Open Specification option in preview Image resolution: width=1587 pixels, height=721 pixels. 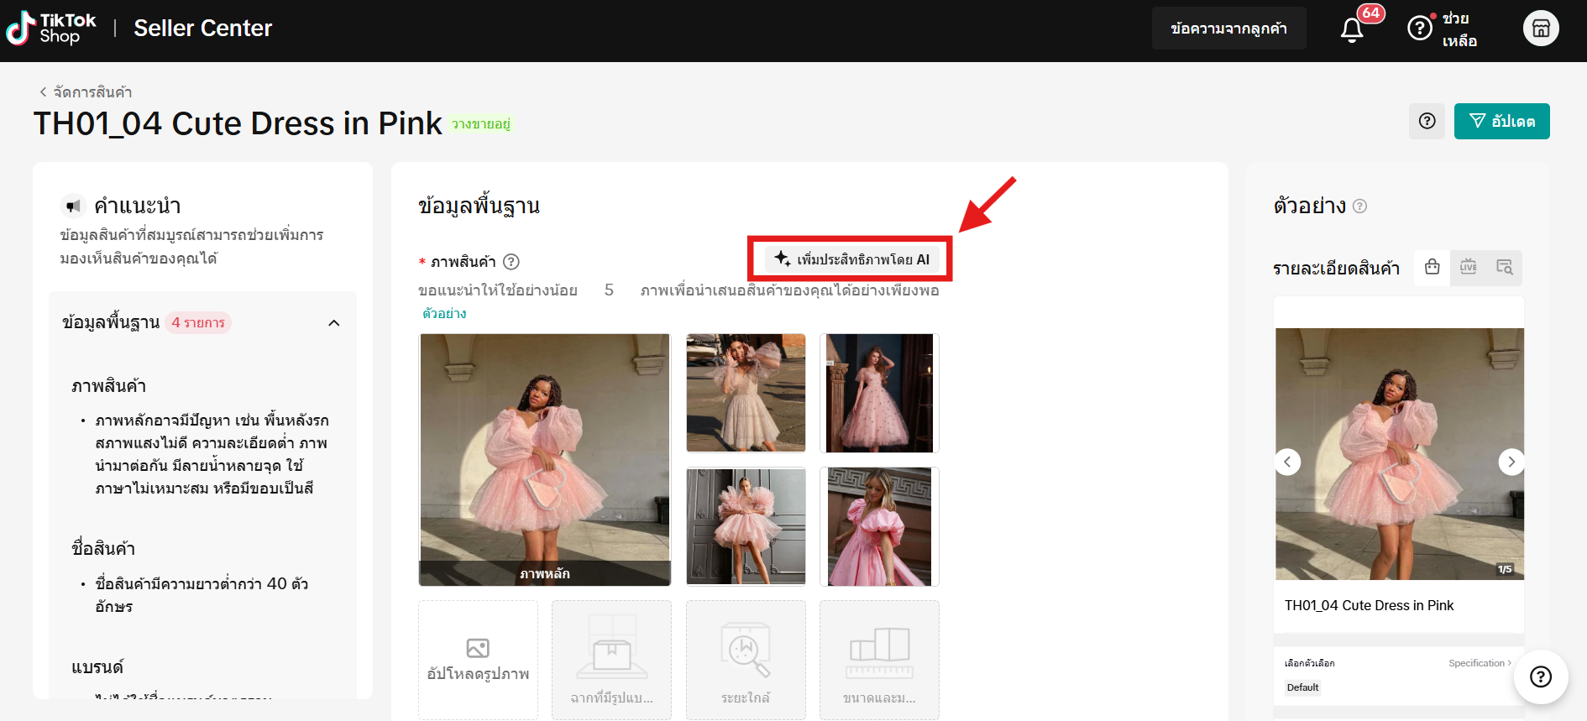pos(1479,663)
